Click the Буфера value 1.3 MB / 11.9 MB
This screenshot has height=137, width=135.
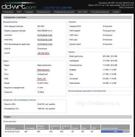110,70
